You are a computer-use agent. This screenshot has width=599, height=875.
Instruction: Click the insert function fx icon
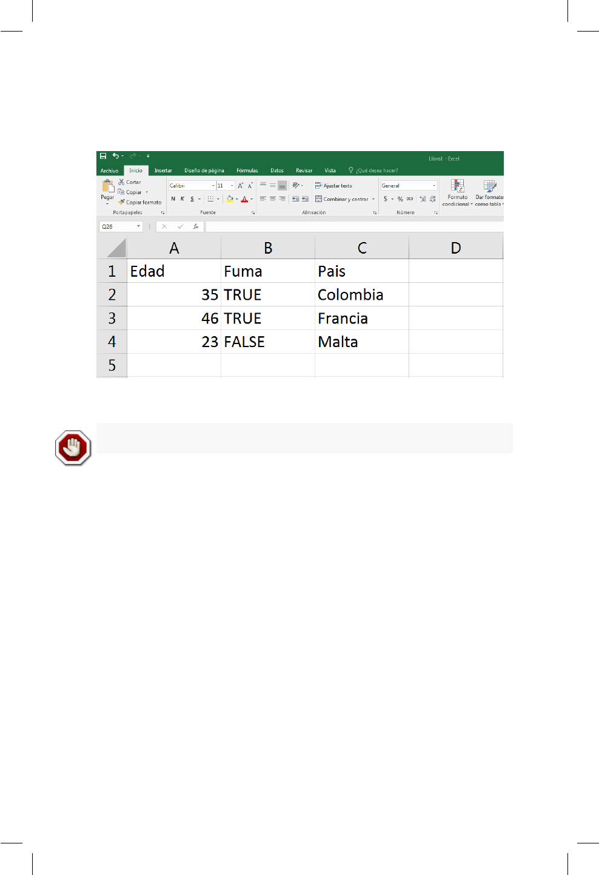[x=196, y=226]
